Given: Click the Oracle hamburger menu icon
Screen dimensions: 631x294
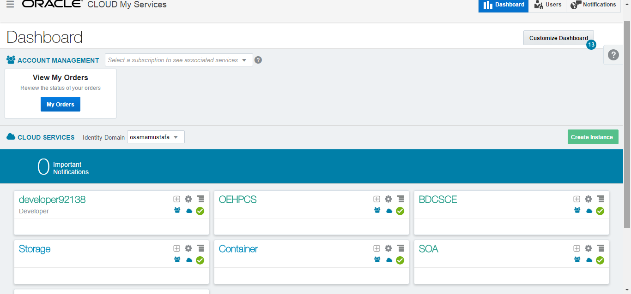Looking at the screenshot, I should (10, 5).
